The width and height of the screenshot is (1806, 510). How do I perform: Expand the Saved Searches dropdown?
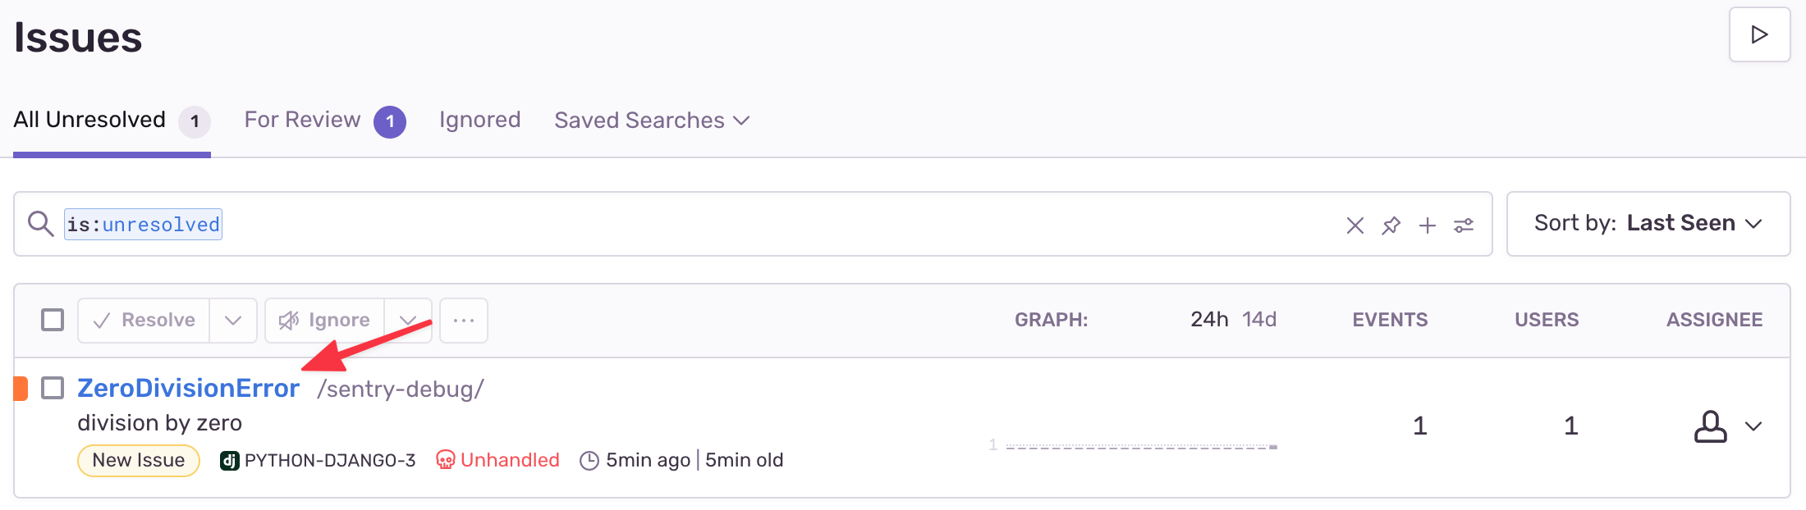point(651,121)
